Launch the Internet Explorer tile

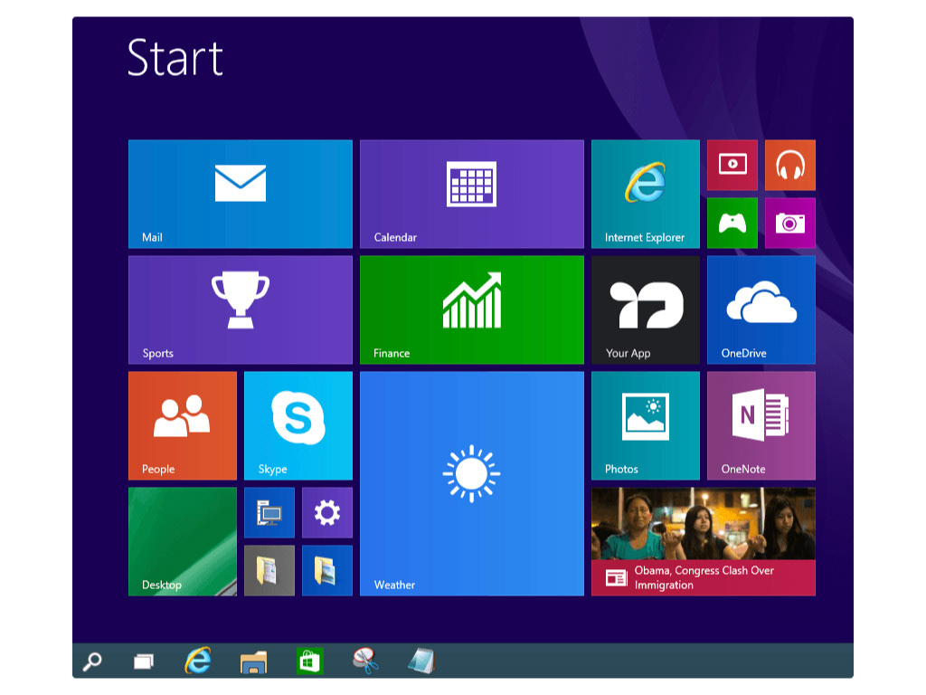[646, 194]
